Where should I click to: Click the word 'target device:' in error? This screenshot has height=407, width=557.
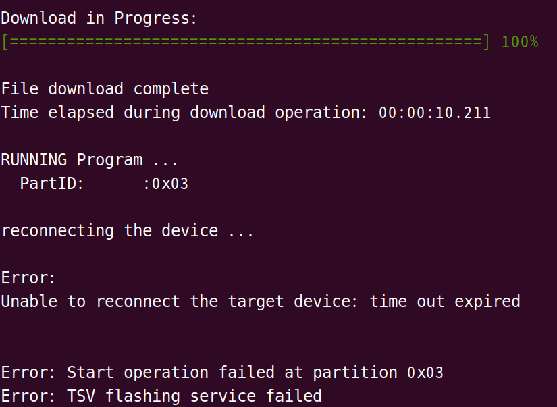coord(293,302)
